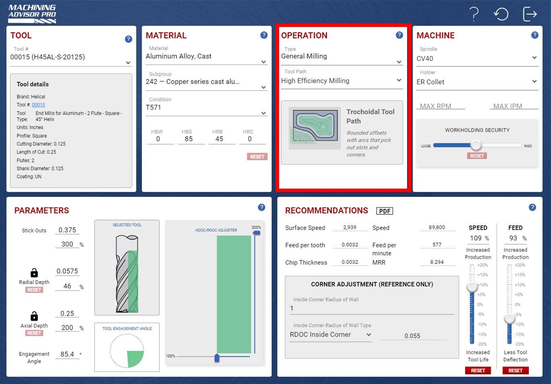
Task: Open the Condition T571 dropdown
Action: (206, 108)
